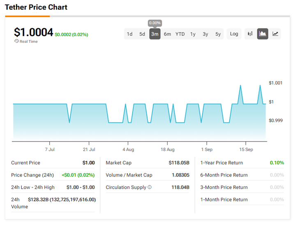The width and height of the screenshot is (295, 225).
Task: Click the 118.04B supply value
Action: 180,187
